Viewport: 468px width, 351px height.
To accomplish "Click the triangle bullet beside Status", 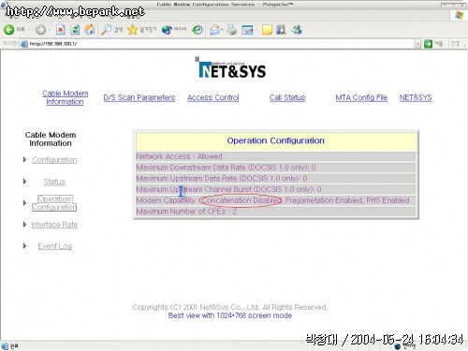I will click(x=24, y=181).
